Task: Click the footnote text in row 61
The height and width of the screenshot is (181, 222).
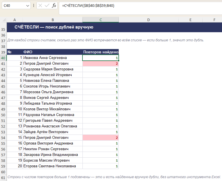Action: click(114, 177)
